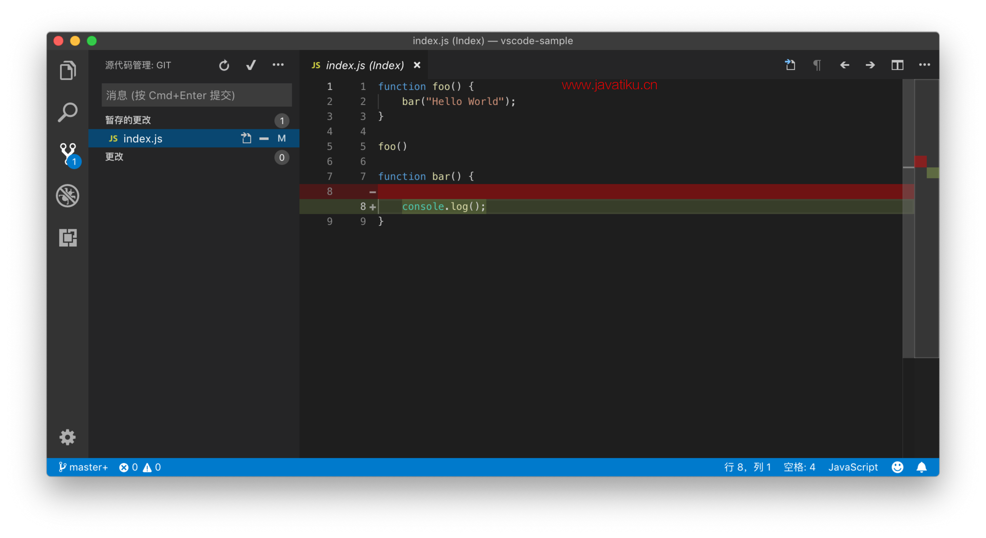Screen dimensions: 986x538
Task: Open the Debug view in activity bar
Action: tap(68, 195)
